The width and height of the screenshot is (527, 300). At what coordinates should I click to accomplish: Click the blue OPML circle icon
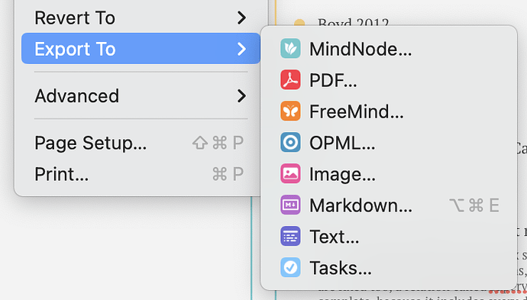coord(290,142)
